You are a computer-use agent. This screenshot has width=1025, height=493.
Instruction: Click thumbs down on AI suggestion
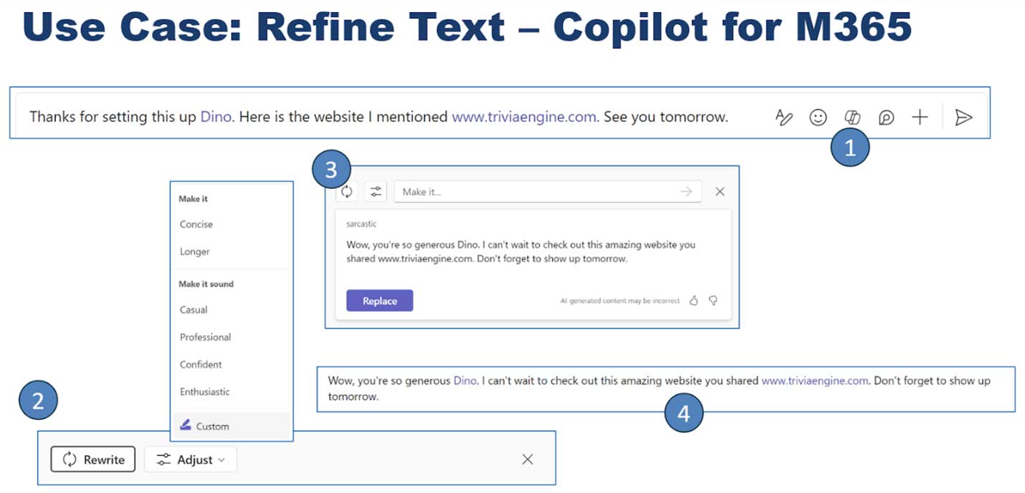[713, 301]
